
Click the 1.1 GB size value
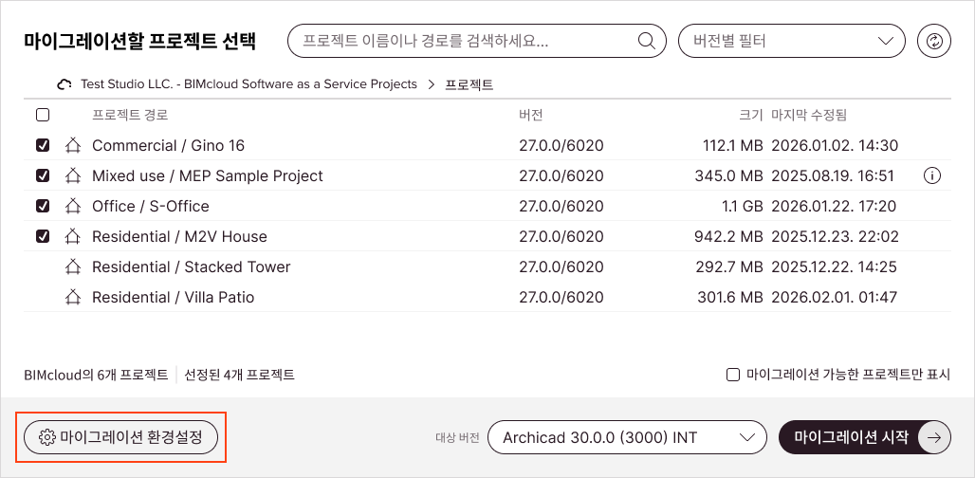743,206
